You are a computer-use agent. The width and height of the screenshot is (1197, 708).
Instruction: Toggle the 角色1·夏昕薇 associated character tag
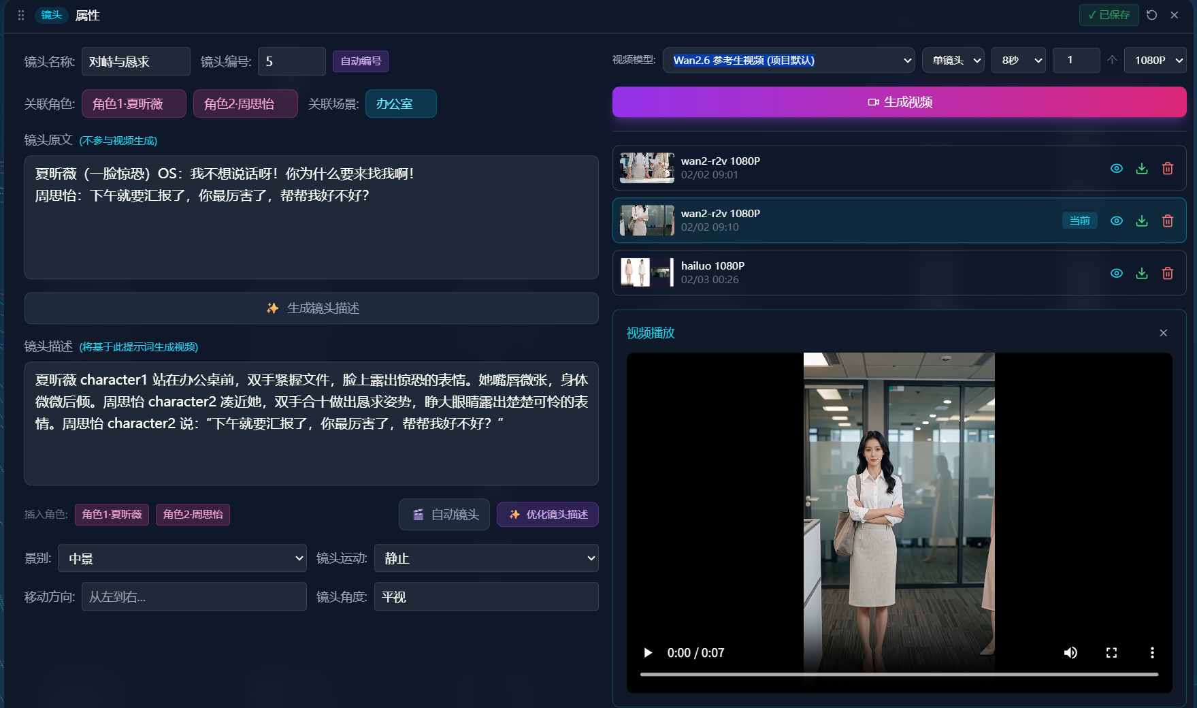pyautogui.click(x=133, y=104)
